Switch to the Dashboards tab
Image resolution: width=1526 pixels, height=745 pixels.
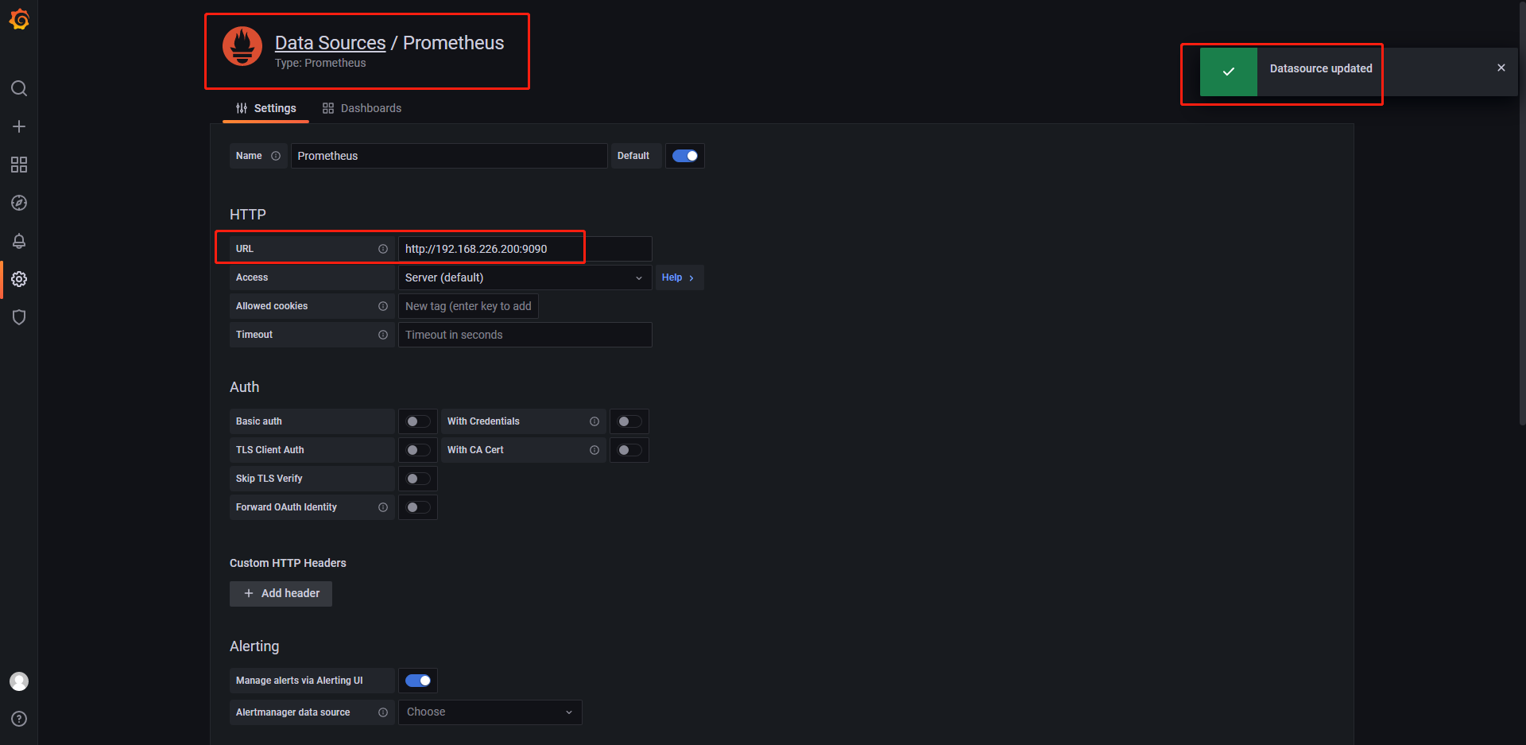362,108
